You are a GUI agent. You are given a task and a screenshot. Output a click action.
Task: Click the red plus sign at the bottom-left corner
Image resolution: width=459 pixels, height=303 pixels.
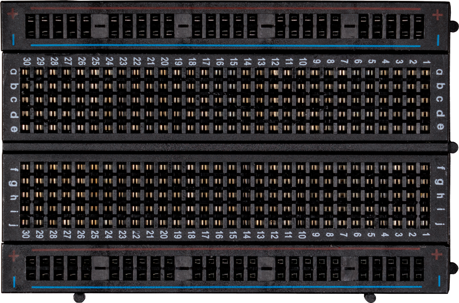pos(13,256)
